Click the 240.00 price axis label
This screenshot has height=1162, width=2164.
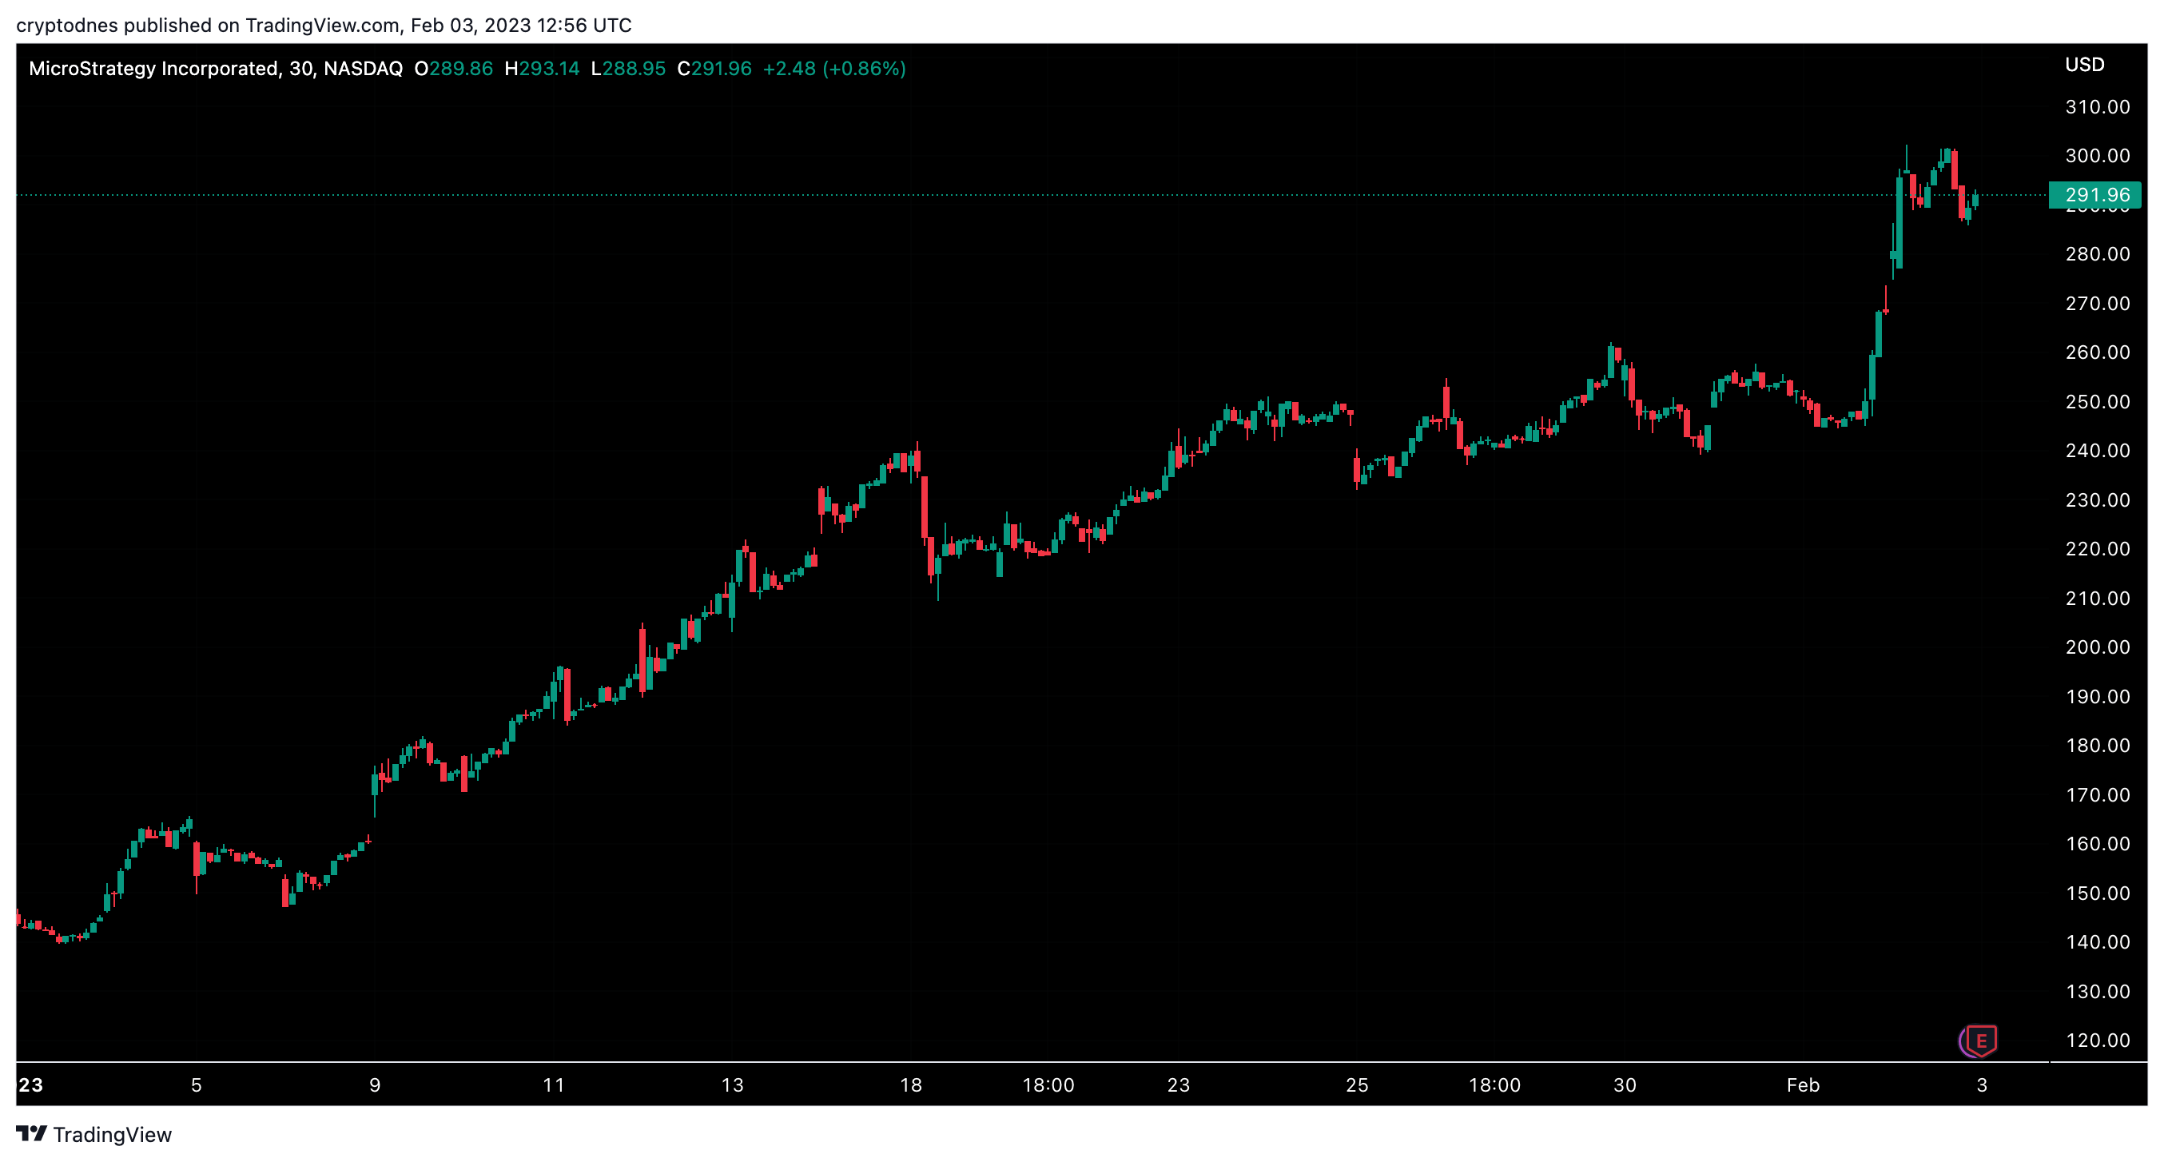[2098, 451]
